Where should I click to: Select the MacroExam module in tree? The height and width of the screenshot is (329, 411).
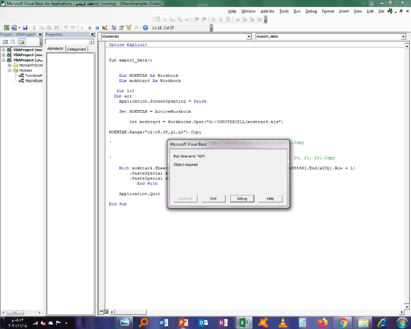[x=33, y=81]
